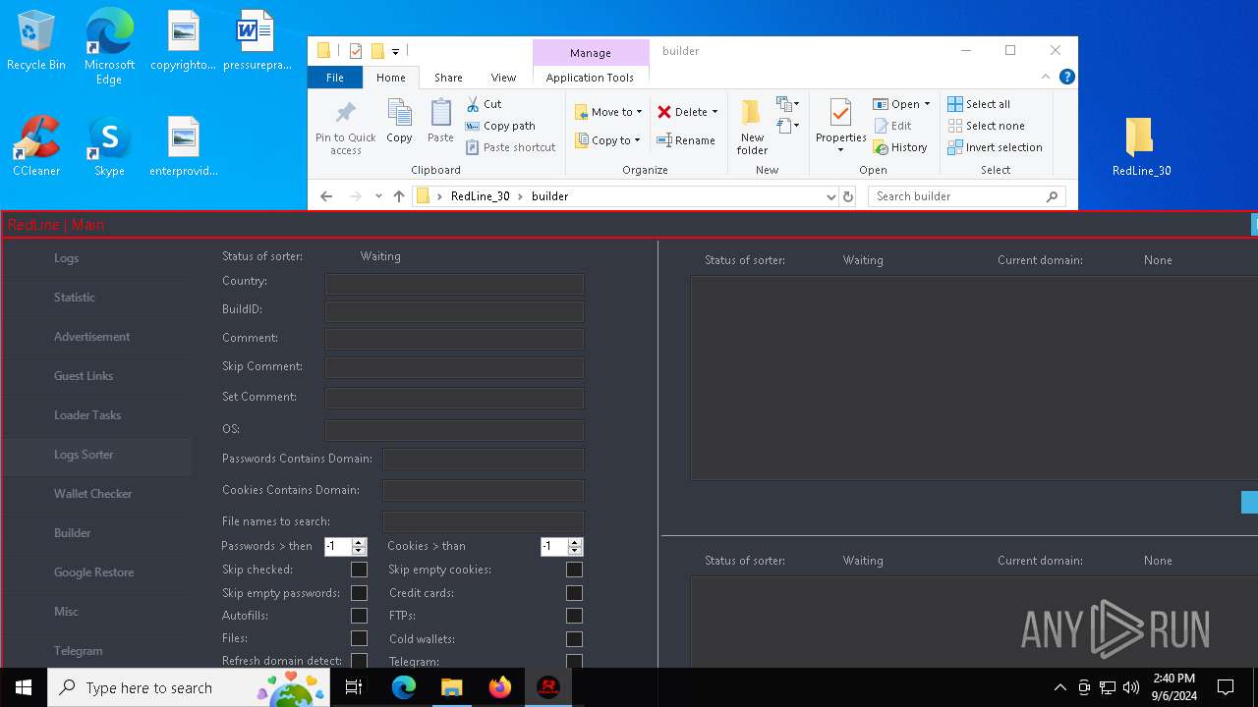Expand Copy to dropdown

[x=637, y=140]
